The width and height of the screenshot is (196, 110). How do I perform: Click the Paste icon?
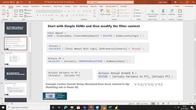tap(4, 11)
